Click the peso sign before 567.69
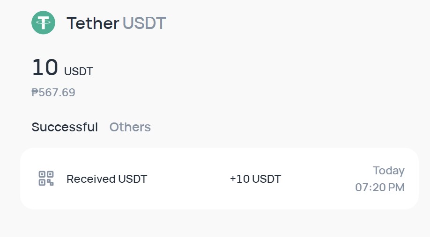The width and height of the screenshot is (430, 237). point(35,93)
